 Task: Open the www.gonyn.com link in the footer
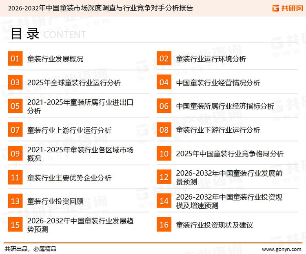[x=282, y=250]
